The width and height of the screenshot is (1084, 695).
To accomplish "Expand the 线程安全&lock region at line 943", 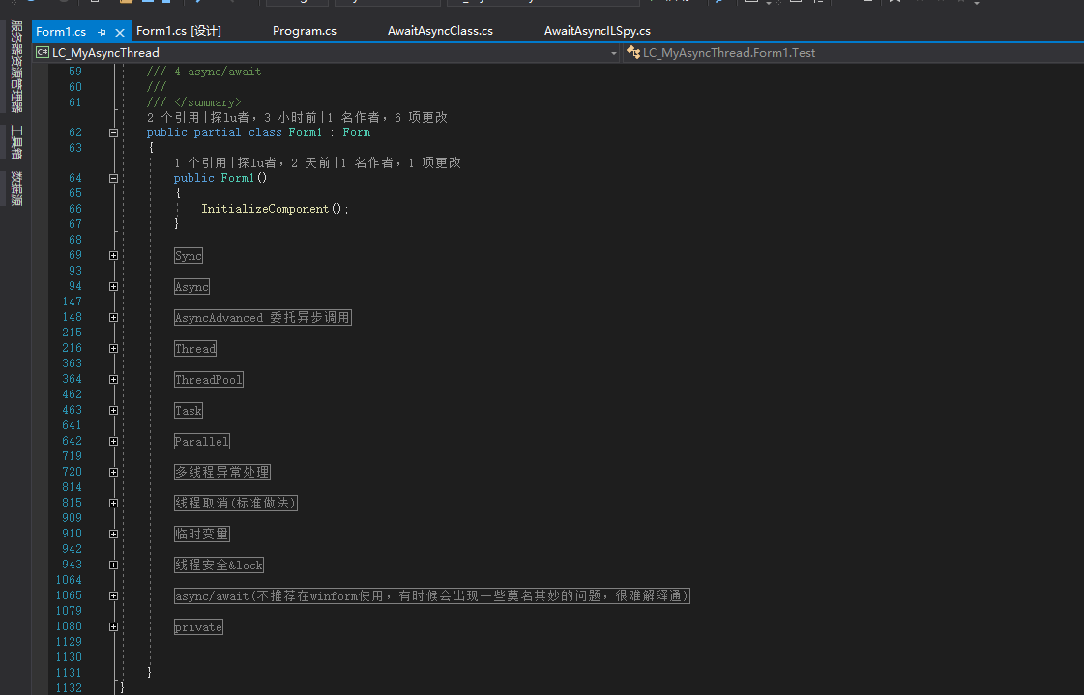I will coord(113,565).
